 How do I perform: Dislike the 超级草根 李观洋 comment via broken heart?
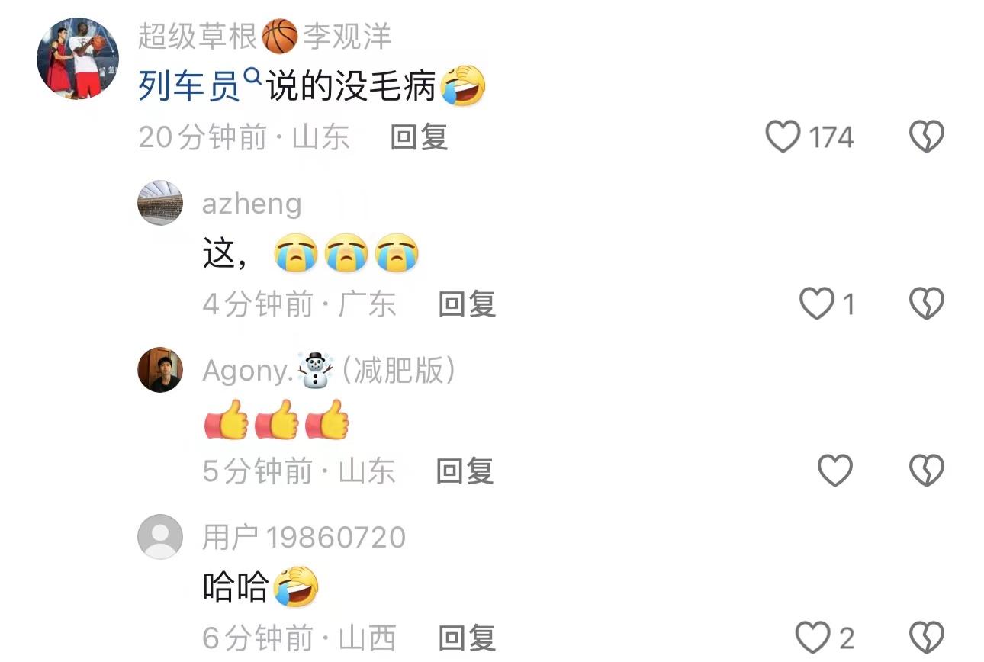(927, 137)
